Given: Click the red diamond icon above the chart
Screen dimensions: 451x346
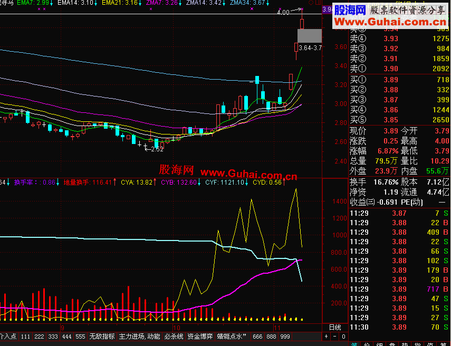Looking at the screenshot, I should point(311,3).
